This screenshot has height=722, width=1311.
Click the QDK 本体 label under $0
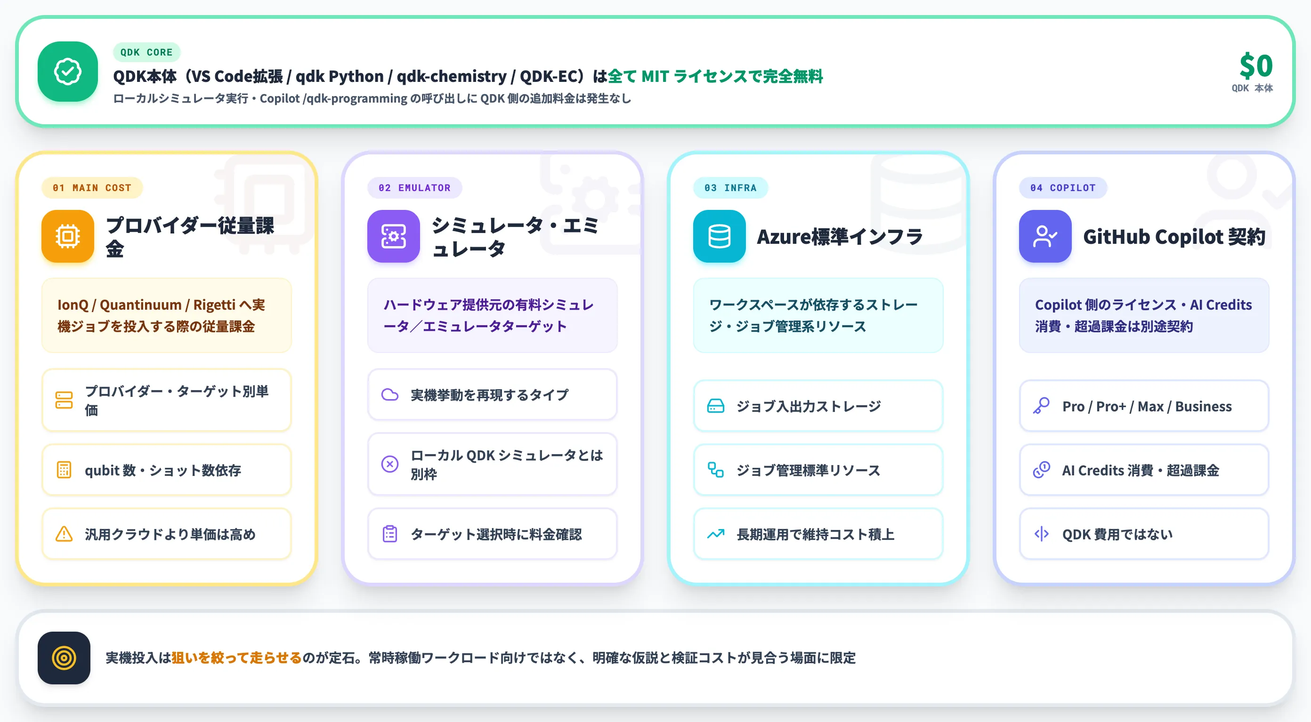[1252, 88]
